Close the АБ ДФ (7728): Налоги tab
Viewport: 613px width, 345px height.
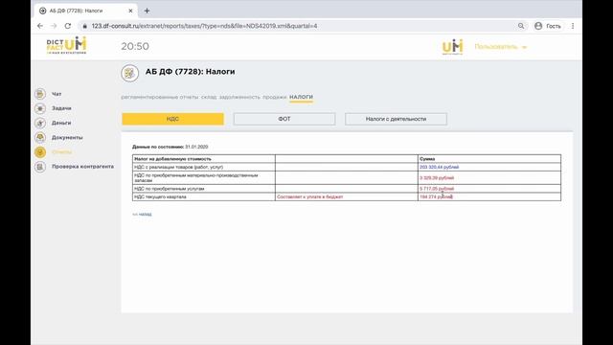point(130,11)
